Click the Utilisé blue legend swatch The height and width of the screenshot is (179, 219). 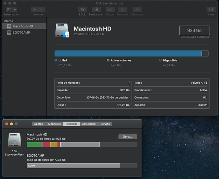coord(56,60)
